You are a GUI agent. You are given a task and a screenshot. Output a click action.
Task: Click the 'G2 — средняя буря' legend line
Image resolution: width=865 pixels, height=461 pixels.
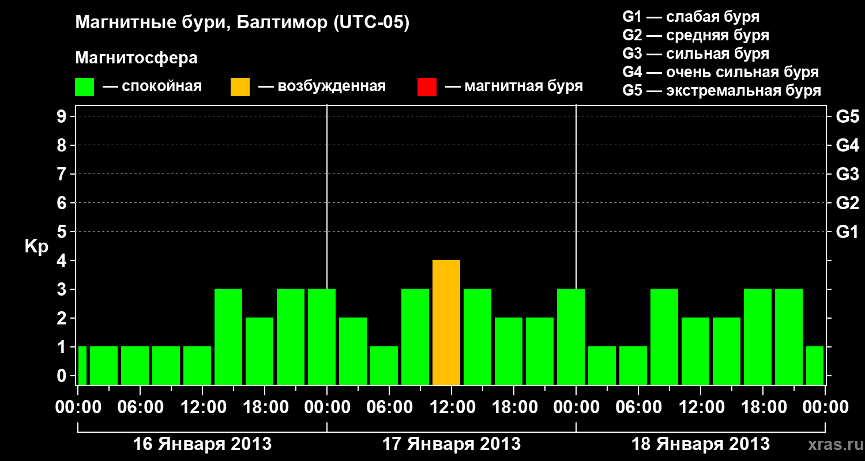tap(695, 35)
